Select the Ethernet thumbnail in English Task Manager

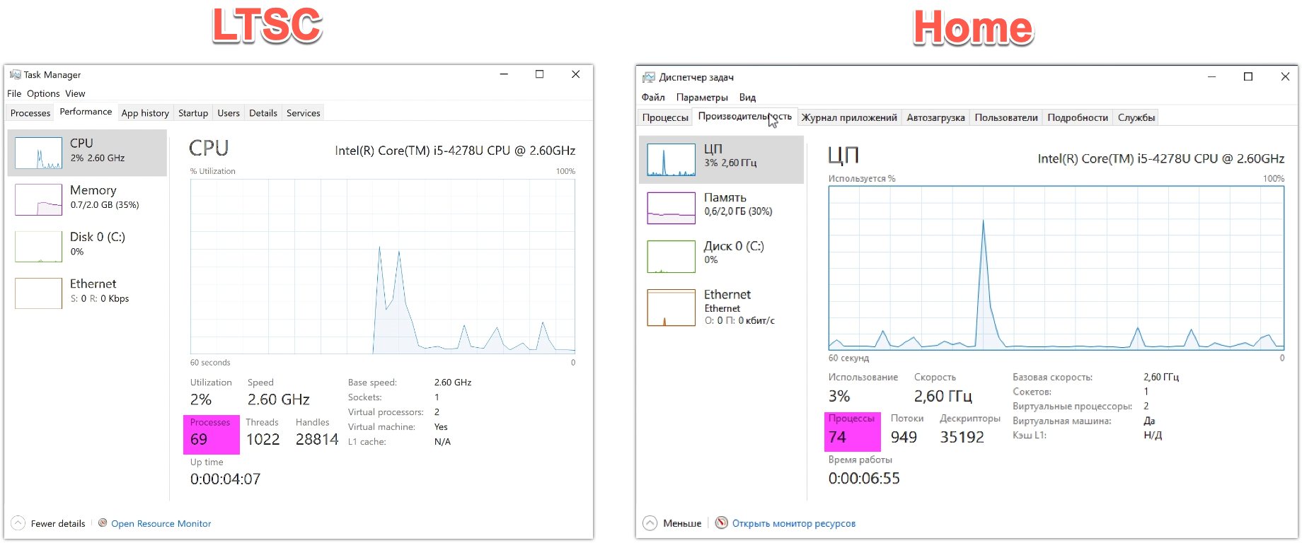coord(38,293)
